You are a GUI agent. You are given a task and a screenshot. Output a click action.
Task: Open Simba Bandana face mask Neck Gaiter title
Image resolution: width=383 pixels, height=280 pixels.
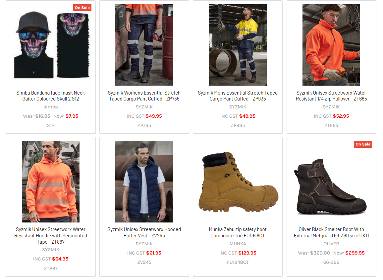click(x=51, y=96)
